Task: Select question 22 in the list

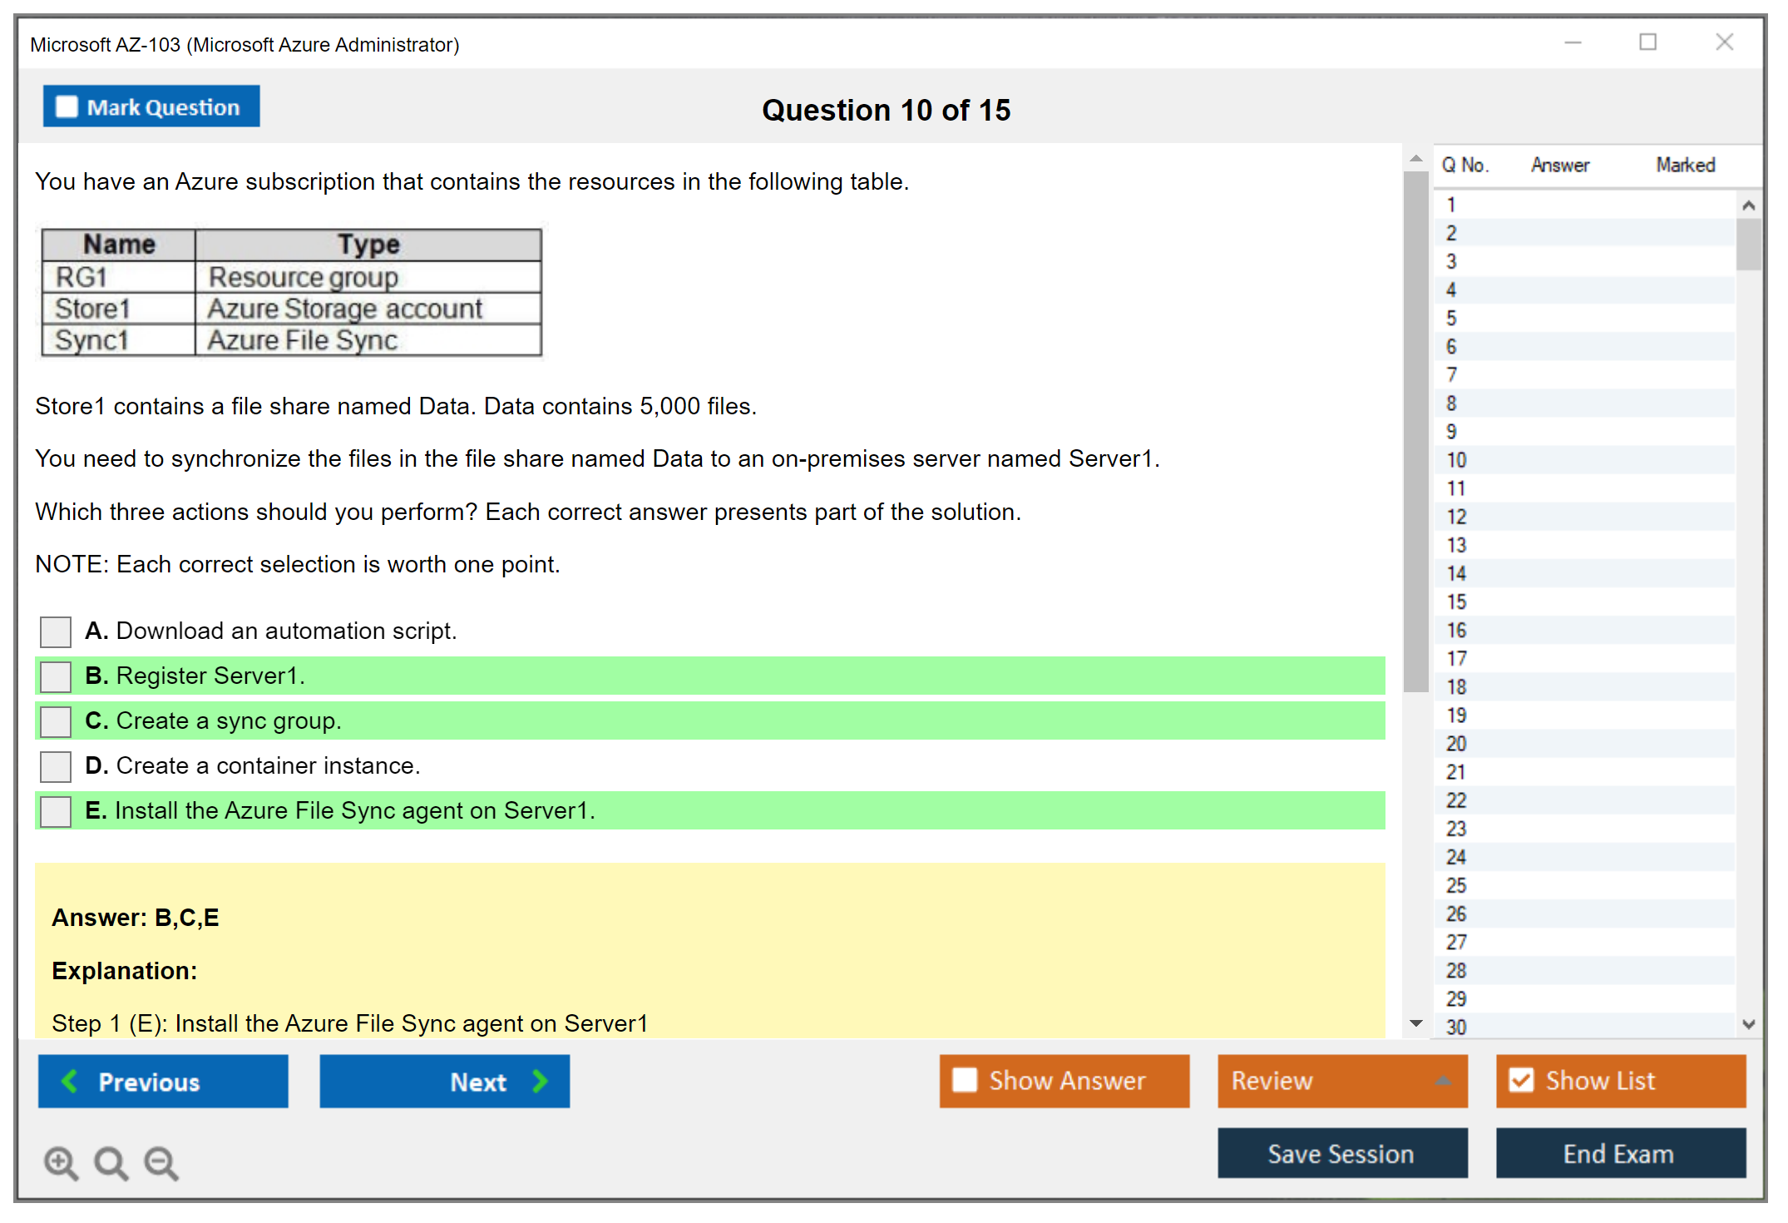Action: 1456,800
